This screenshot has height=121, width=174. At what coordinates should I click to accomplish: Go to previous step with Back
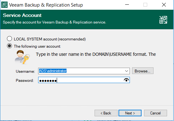[106, 113]
